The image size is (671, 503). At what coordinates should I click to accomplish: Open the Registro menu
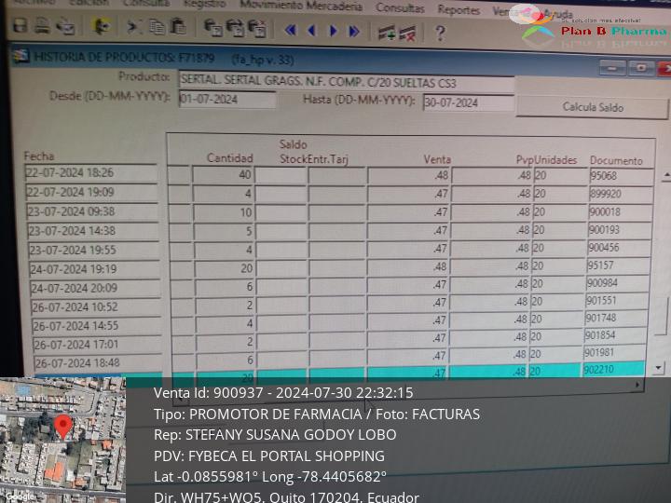click(205, 4)
